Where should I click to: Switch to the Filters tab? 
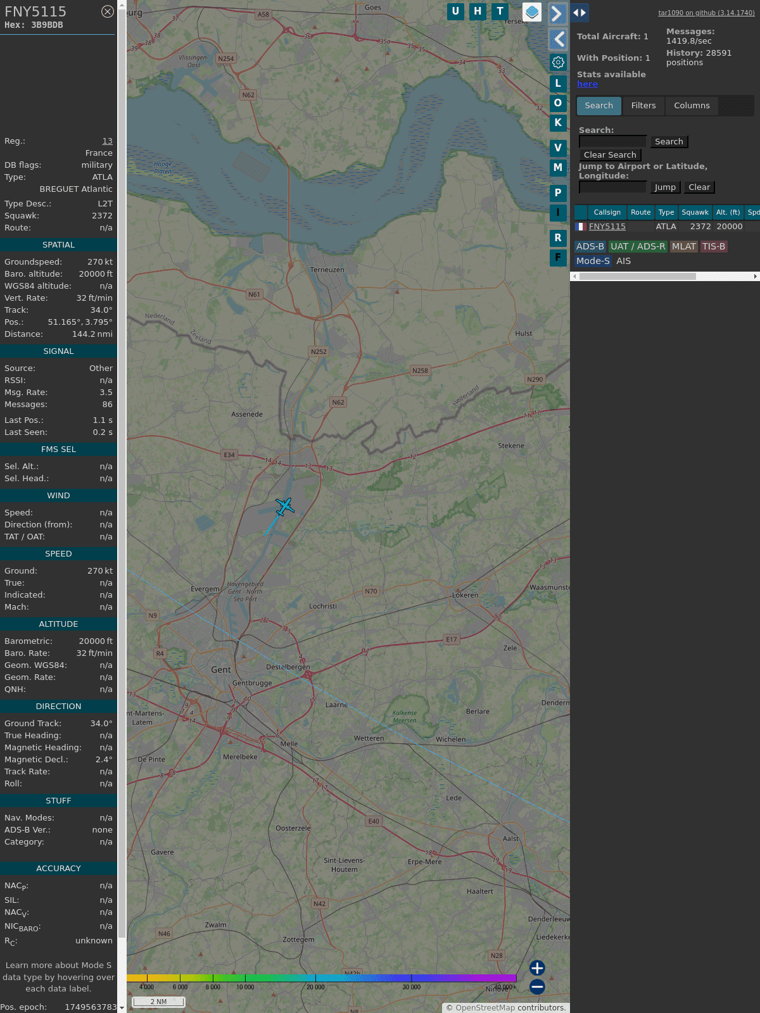point(643,106)
